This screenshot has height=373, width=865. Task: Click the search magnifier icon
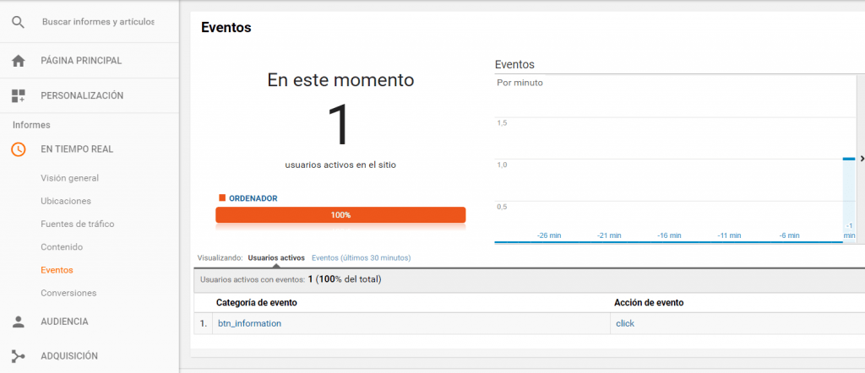tap(19, 22)
